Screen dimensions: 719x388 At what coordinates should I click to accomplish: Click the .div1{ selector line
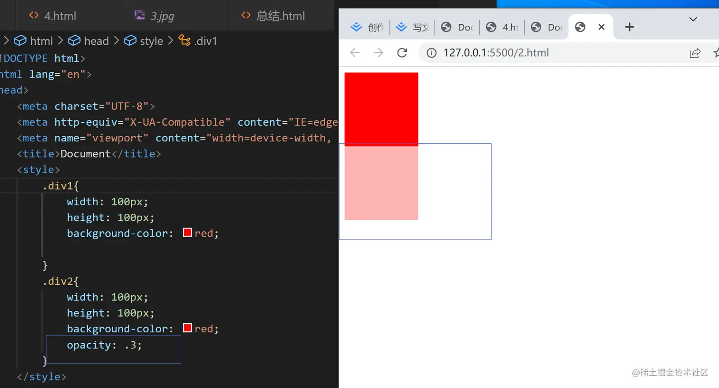tap(60, 186)
